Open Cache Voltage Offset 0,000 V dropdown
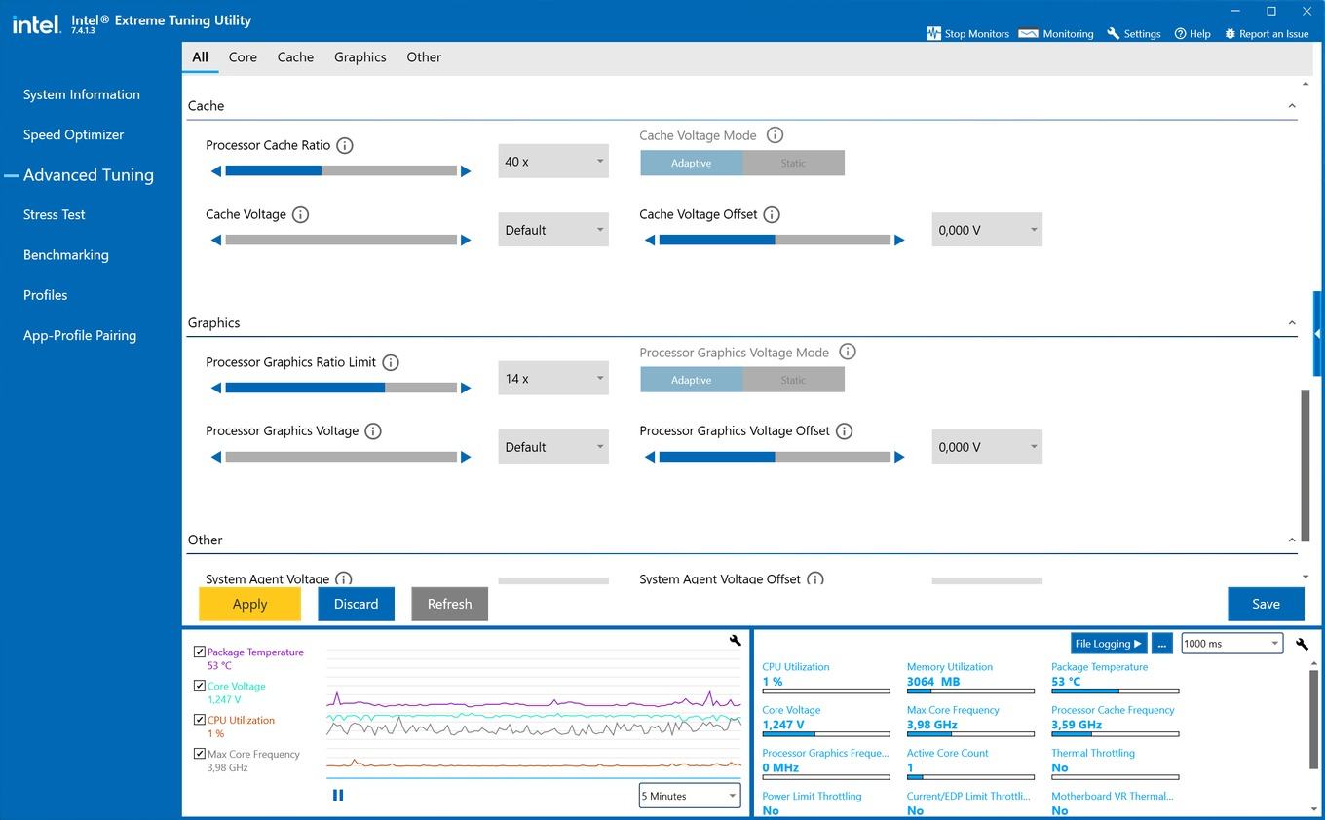Screen dimensions: 1325x820 (987, 230)
